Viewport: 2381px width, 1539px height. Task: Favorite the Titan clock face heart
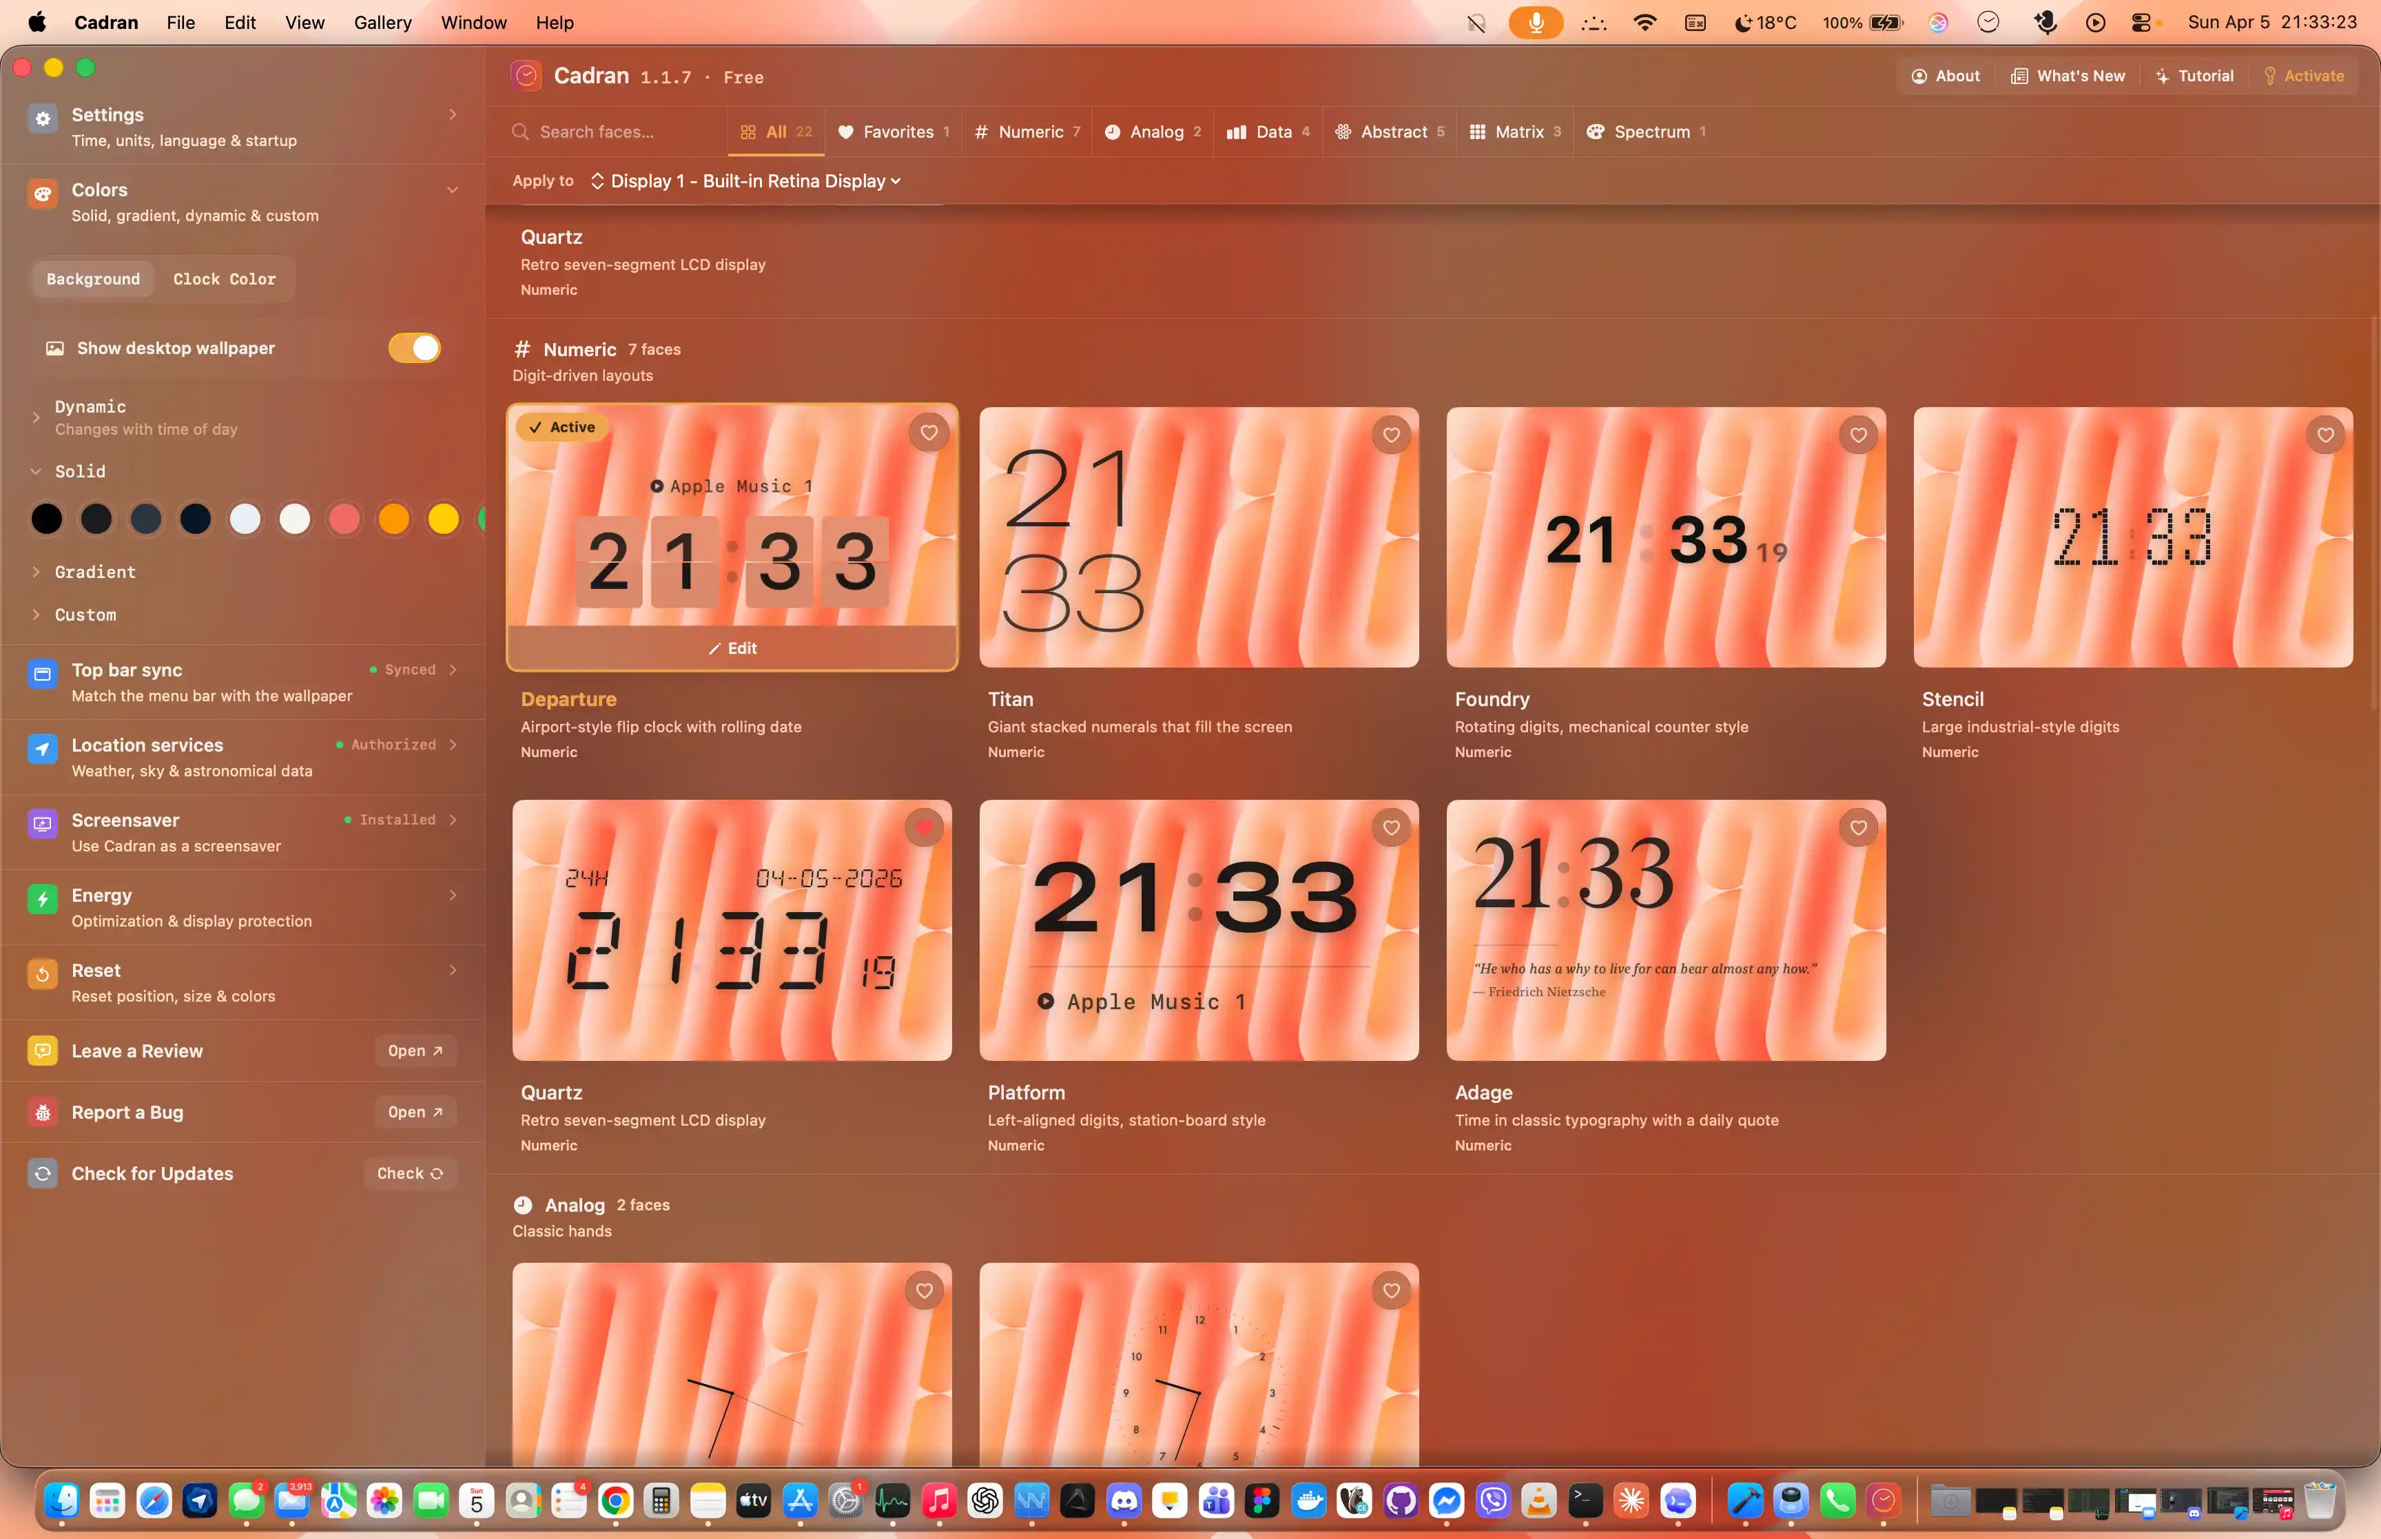coord(1391,435)
